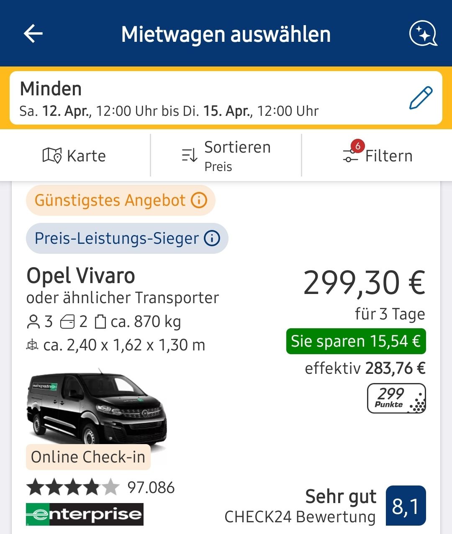
Task: Tap the Preis-Leistungs-Sieger badge
Action: click(x=117, y=238)
